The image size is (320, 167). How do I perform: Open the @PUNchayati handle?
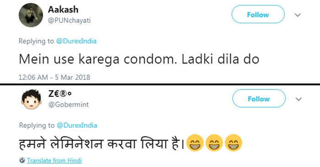coord(69,21)
